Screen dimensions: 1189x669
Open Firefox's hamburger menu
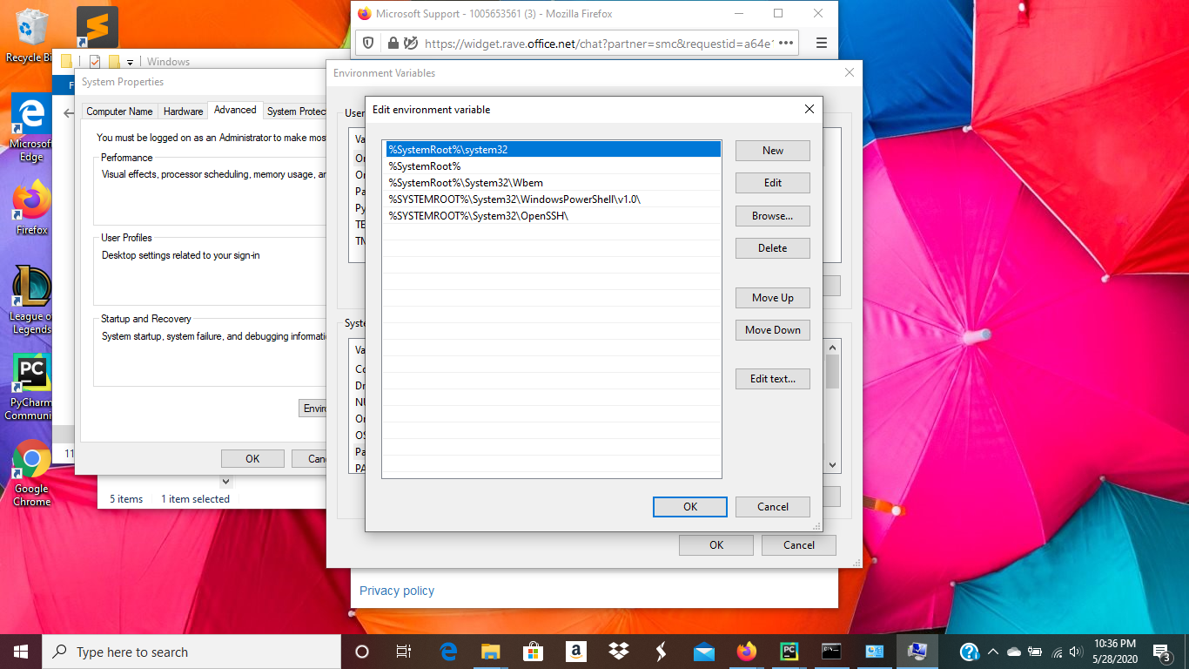(x=821, y=42)
